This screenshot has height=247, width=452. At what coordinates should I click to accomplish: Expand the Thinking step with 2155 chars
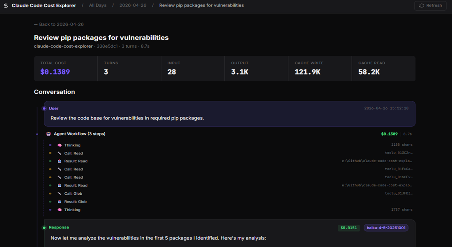pyautogui.click(x=231, y=145)
